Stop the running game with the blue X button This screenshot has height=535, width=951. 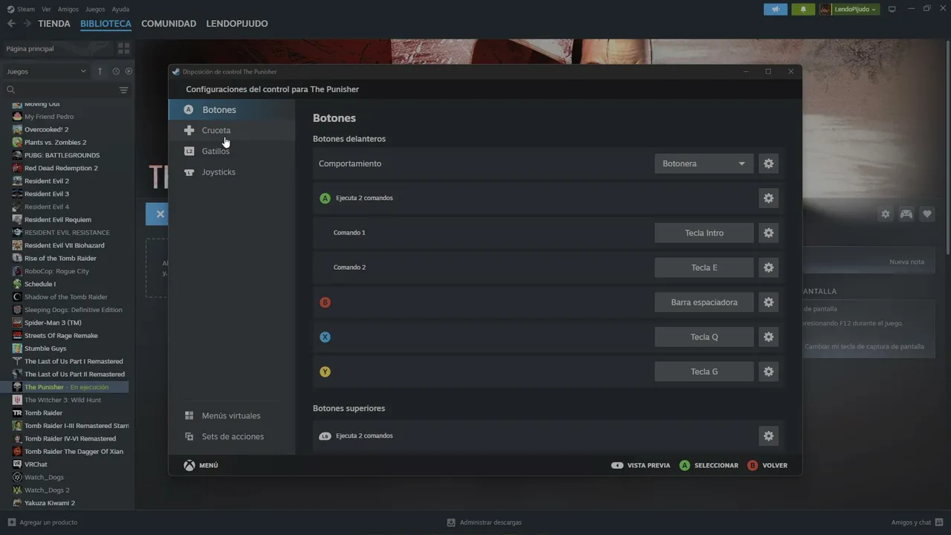tap(160, 214)
